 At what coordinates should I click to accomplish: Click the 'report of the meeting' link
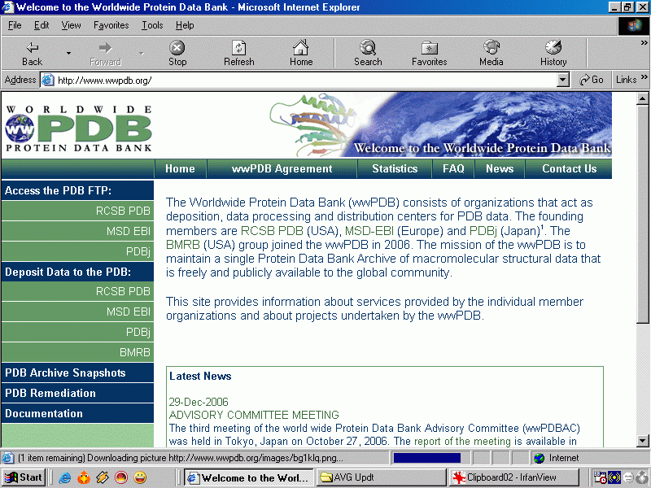pyautogui.click(x=462, y=441)
